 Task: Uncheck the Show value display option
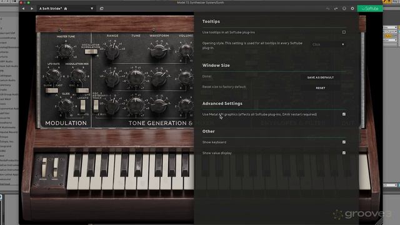tap(344, 152)
